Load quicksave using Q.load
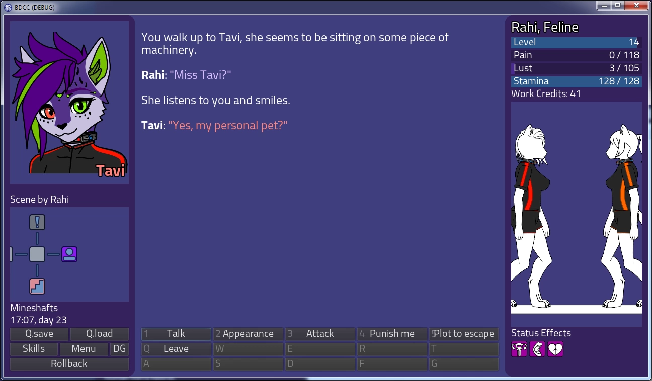The width and height of the screenshot is (652, 381). pyautogui.click(x=100, y=334)
